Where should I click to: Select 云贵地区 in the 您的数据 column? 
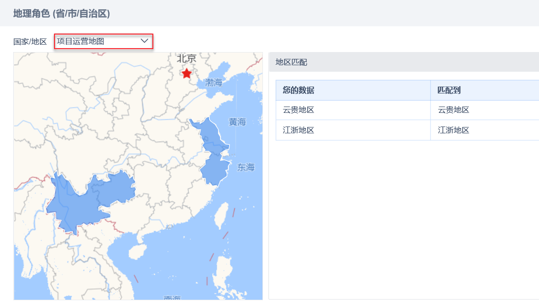(298, 110)
